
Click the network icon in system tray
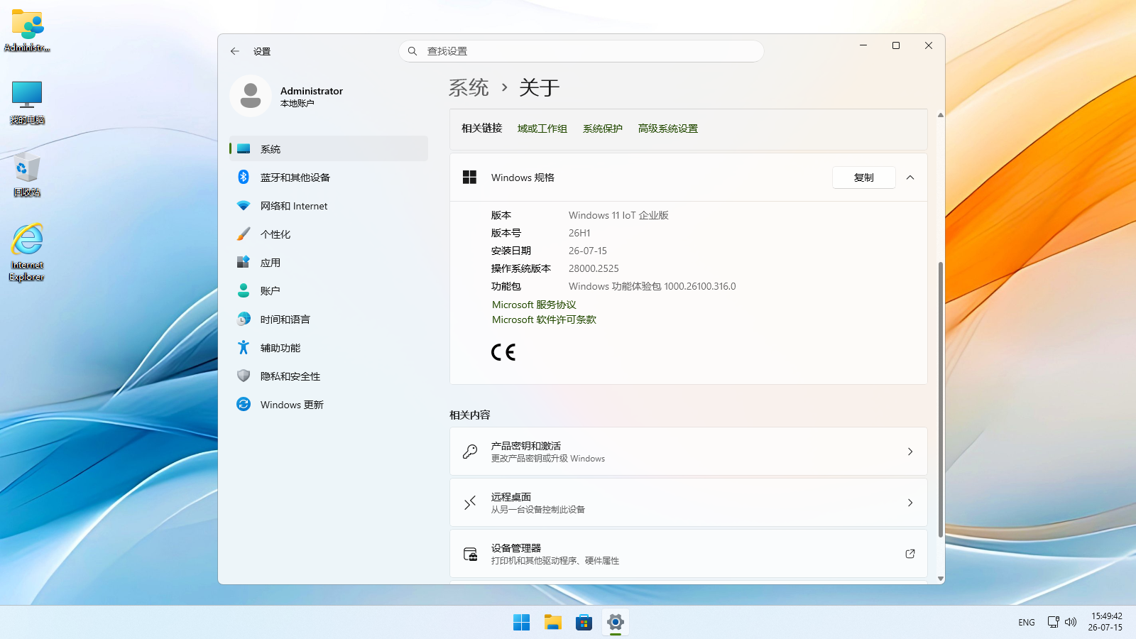point(1053,622)
